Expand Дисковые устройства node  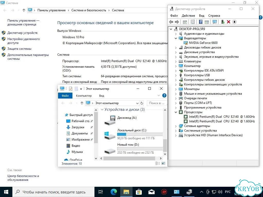click(x=176, y=52)
